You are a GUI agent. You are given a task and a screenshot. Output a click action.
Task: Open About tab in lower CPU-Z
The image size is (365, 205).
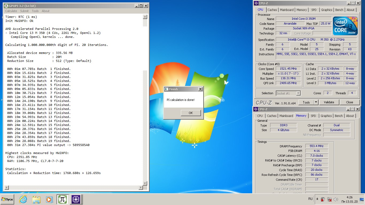click(x=350, y=116)
